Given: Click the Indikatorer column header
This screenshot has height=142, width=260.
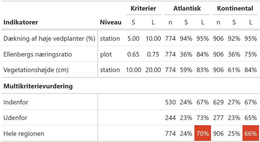Looking at the screenshot, I should pos(21,22).
